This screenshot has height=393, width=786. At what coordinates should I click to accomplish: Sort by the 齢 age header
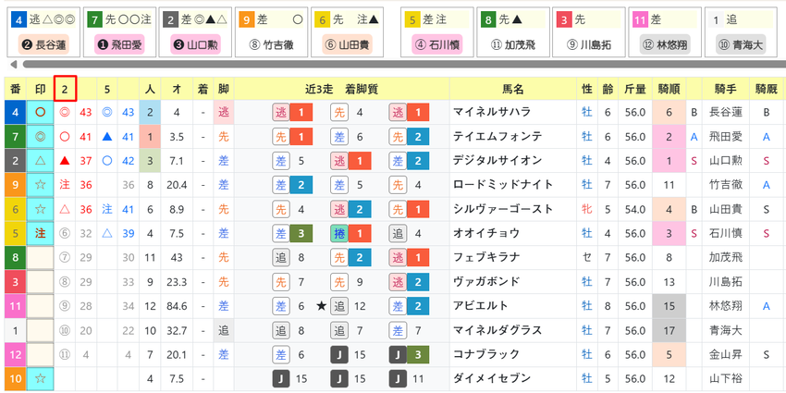608,89
